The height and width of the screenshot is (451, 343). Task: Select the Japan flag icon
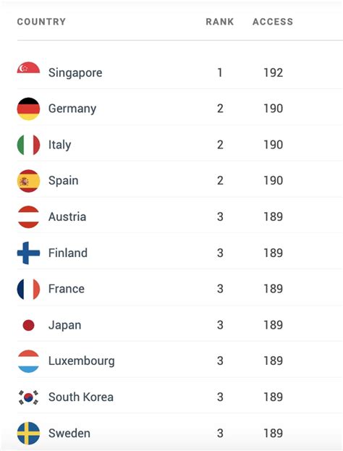pos(28,325)
